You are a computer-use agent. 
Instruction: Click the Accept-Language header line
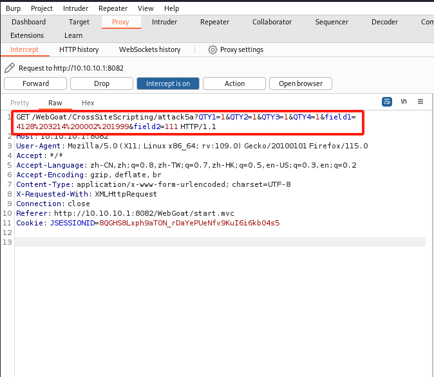pyautogui.click(x=186, y=165)
